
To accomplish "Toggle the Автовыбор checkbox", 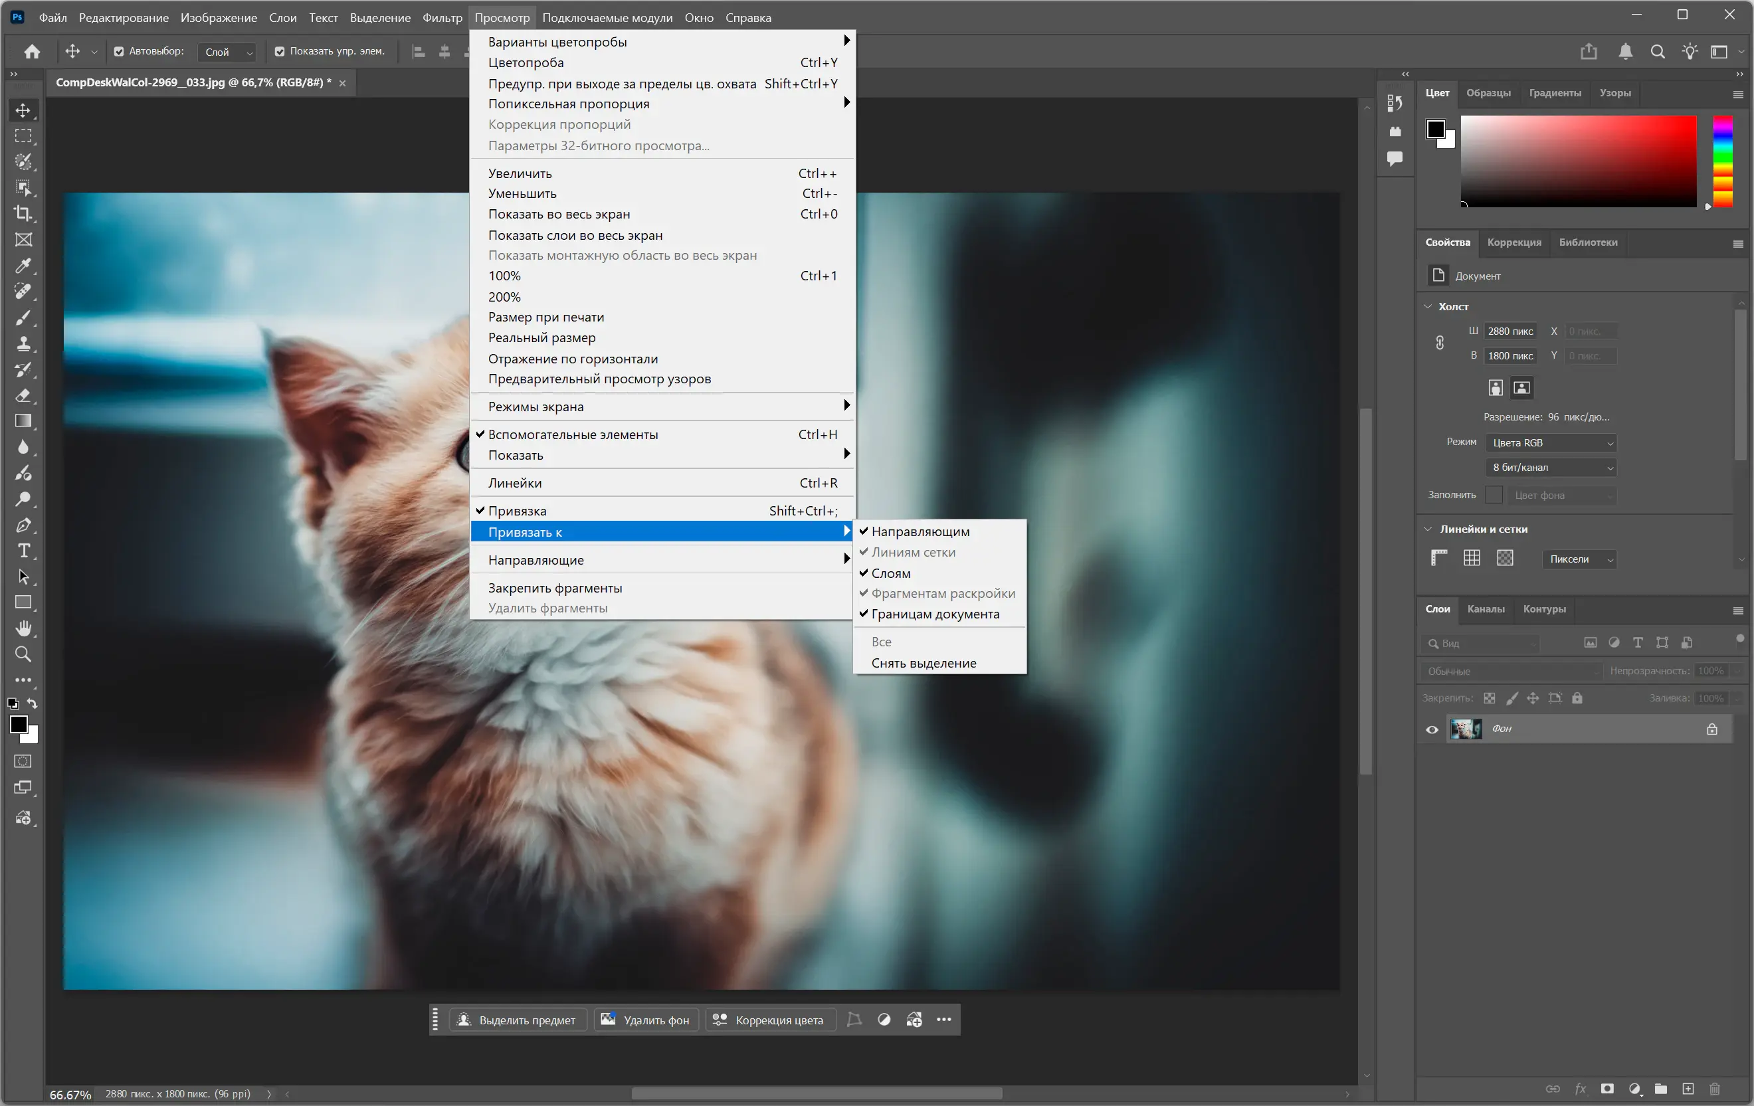I will click(119, 52).
